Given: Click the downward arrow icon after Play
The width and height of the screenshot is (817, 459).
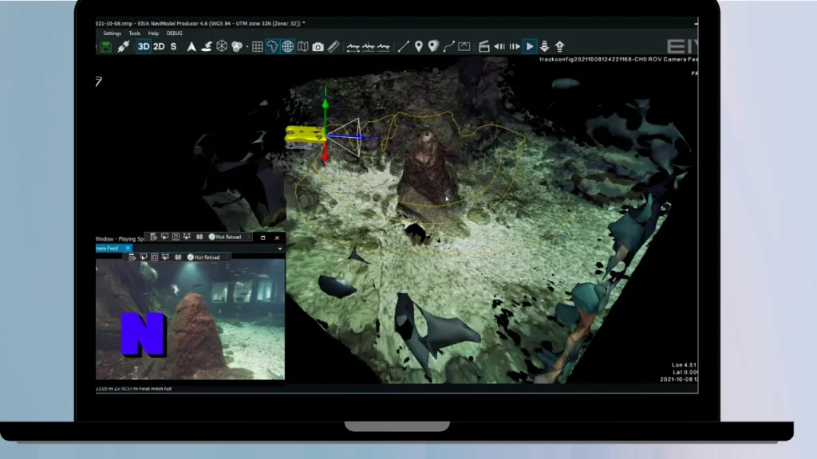Looking at the screenshot, I should 544,46.
